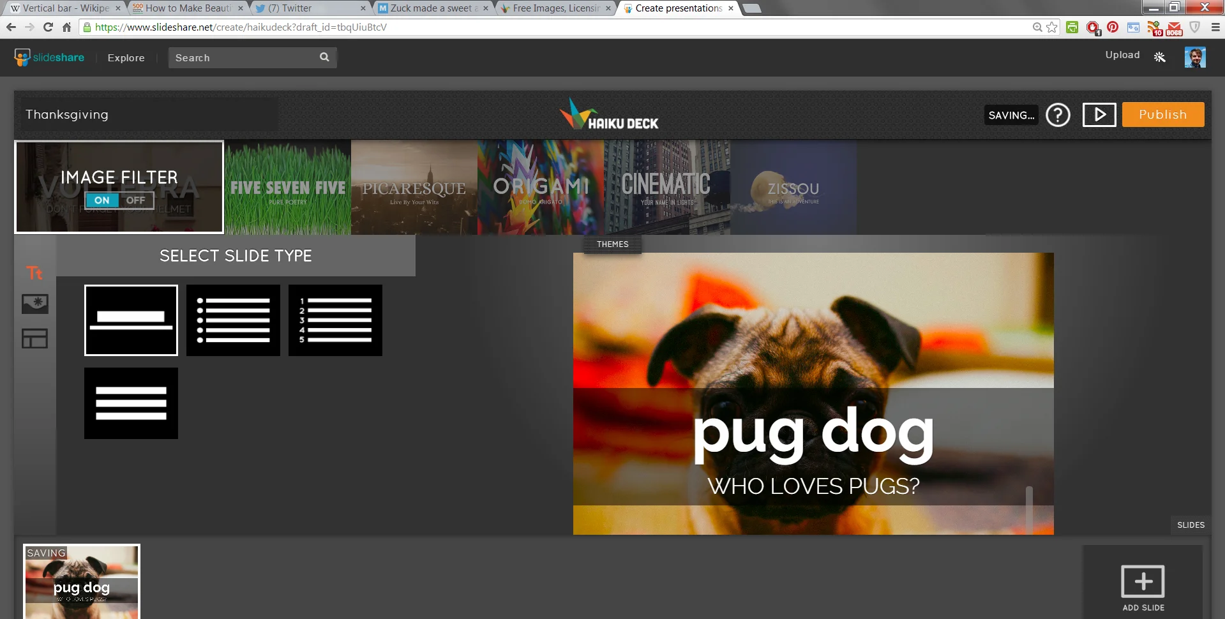
Task: Open the user profile avatar
Action: [1195, 57]
